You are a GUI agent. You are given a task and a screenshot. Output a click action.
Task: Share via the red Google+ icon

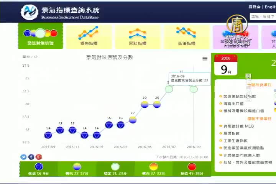[x=39, y=157]
